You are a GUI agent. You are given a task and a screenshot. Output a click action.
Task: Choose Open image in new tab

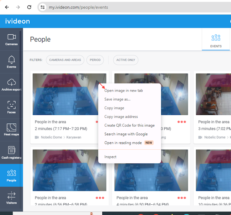point(130,91)
